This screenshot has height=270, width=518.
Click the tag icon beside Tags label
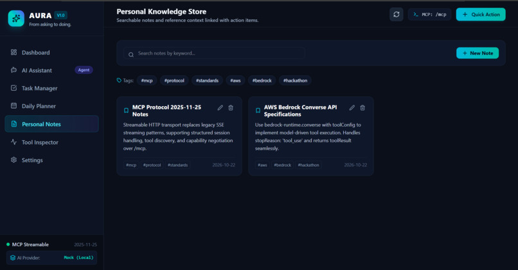119,80
